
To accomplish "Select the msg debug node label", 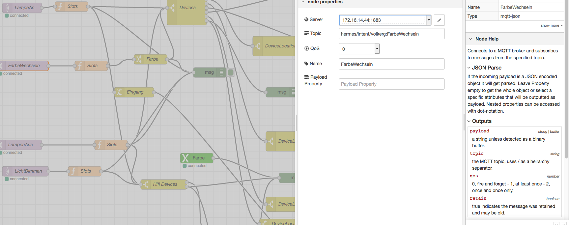I will (x=209, y=72).
